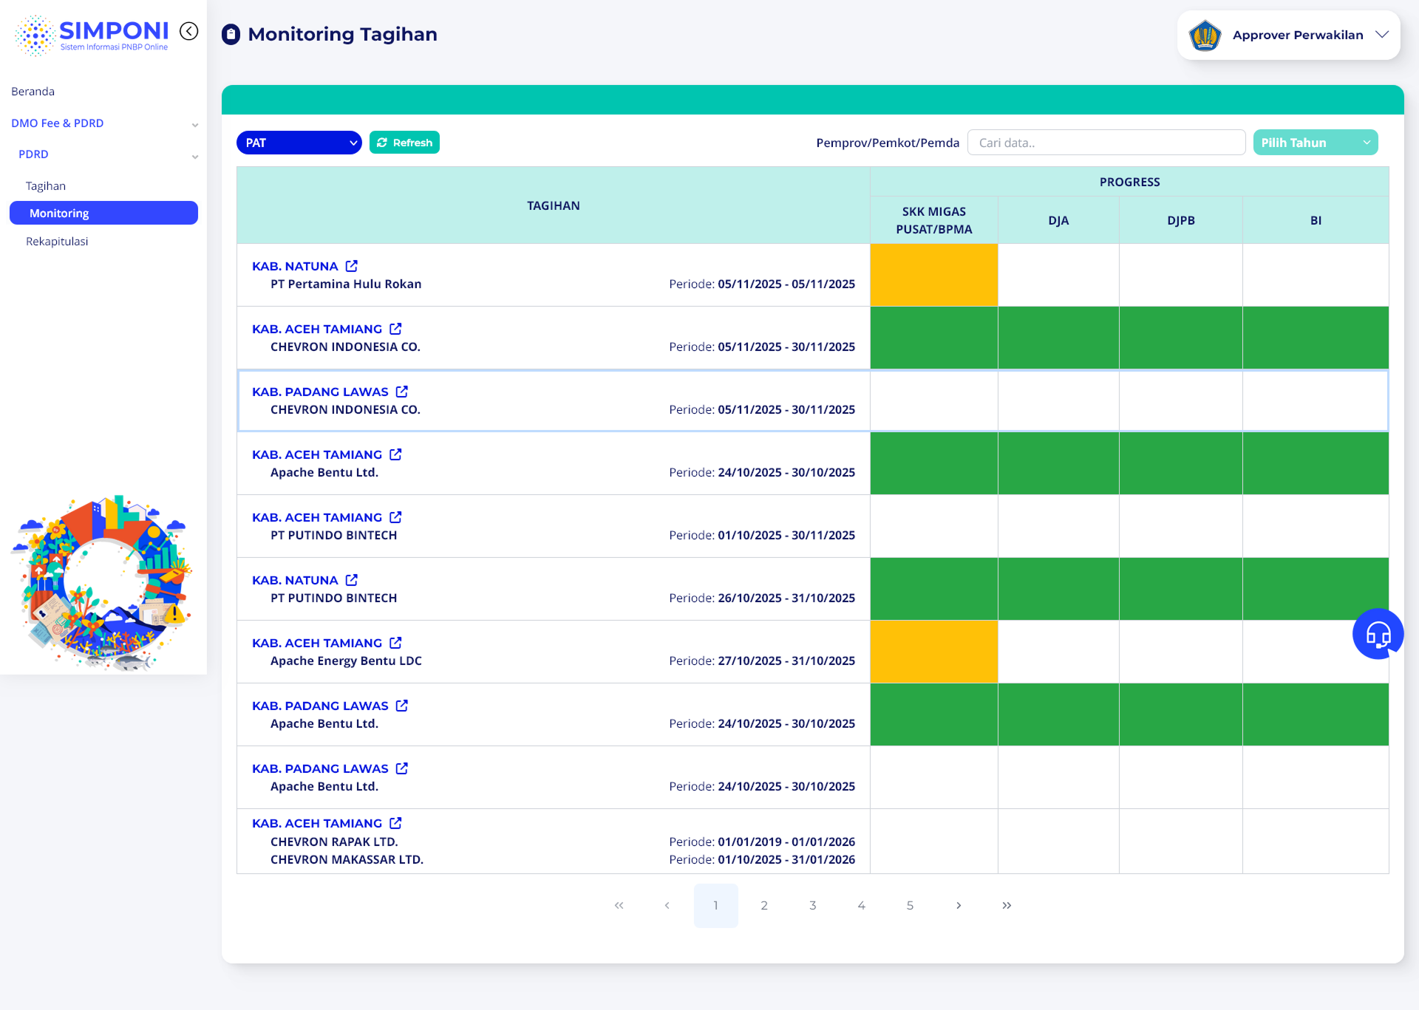This screenshot has height=1010, width=1419.
Task: Expand the Approver Perwakilan user menu chevron
Action: [x=1382, y=35]
